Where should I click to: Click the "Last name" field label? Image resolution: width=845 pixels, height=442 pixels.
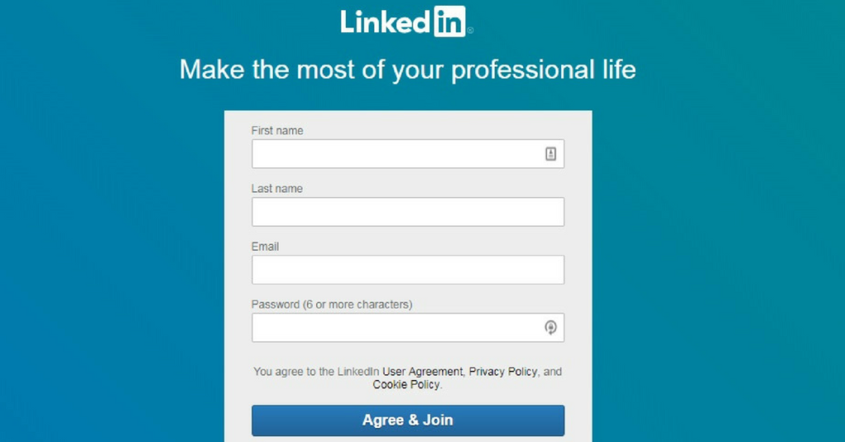point(277,189)
